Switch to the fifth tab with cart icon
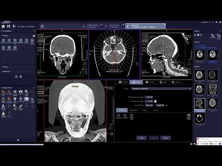The height and width of the screenshot is (166, 222). [x=176, y=82]
